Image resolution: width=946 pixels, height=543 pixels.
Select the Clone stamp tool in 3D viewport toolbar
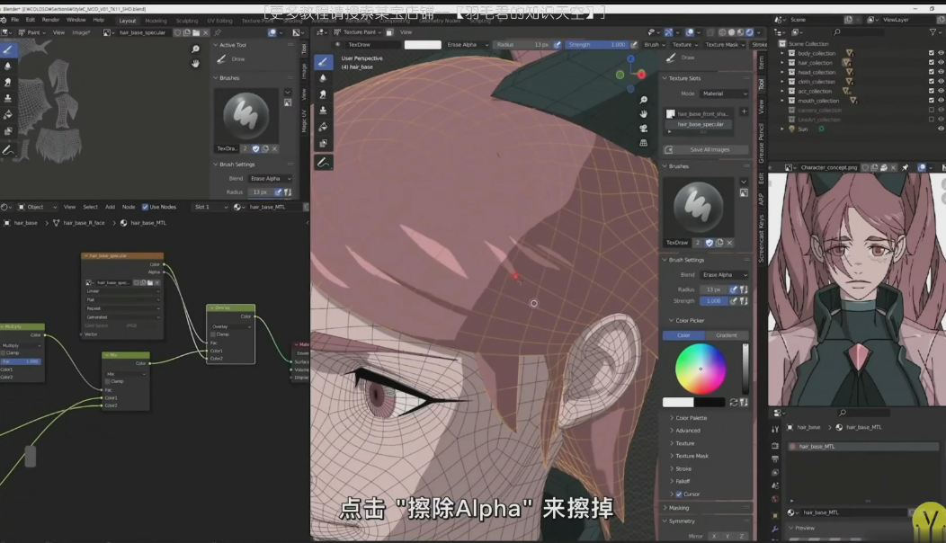click(324, 111)
